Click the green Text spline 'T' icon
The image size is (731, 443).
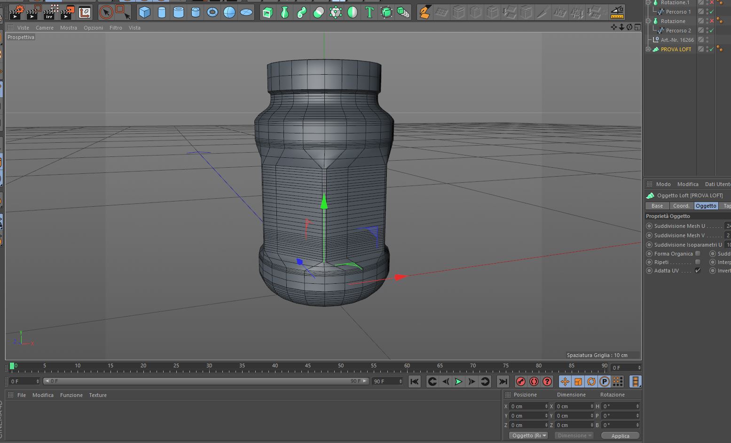point(369,12)
